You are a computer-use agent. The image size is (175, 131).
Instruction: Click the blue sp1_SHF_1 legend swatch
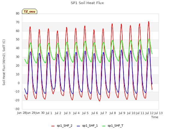(78, 126)
